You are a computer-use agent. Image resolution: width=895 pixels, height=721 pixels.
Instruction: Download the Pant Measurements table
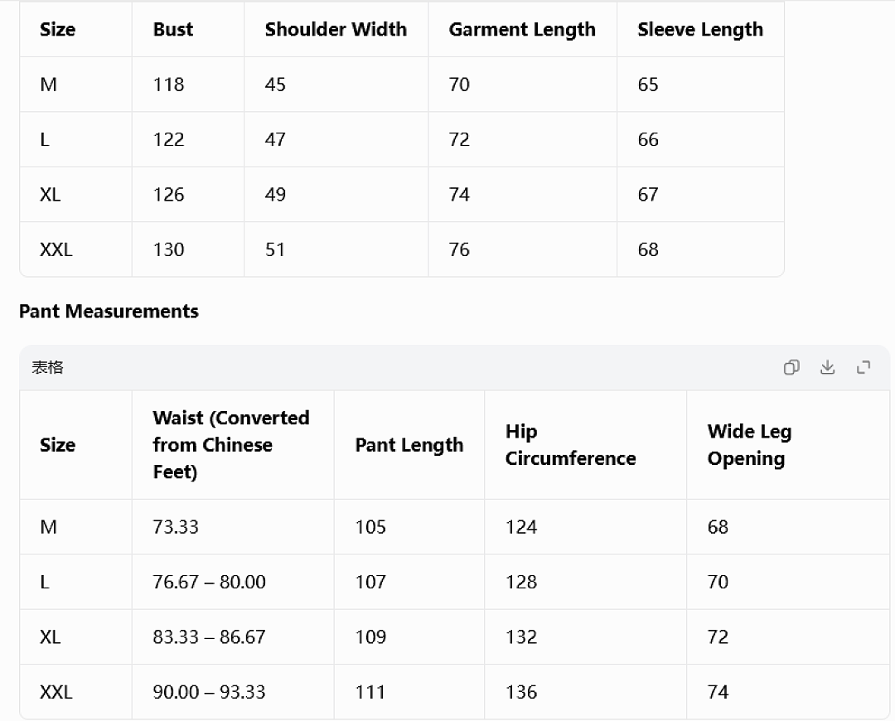click(x=827, y=367)
